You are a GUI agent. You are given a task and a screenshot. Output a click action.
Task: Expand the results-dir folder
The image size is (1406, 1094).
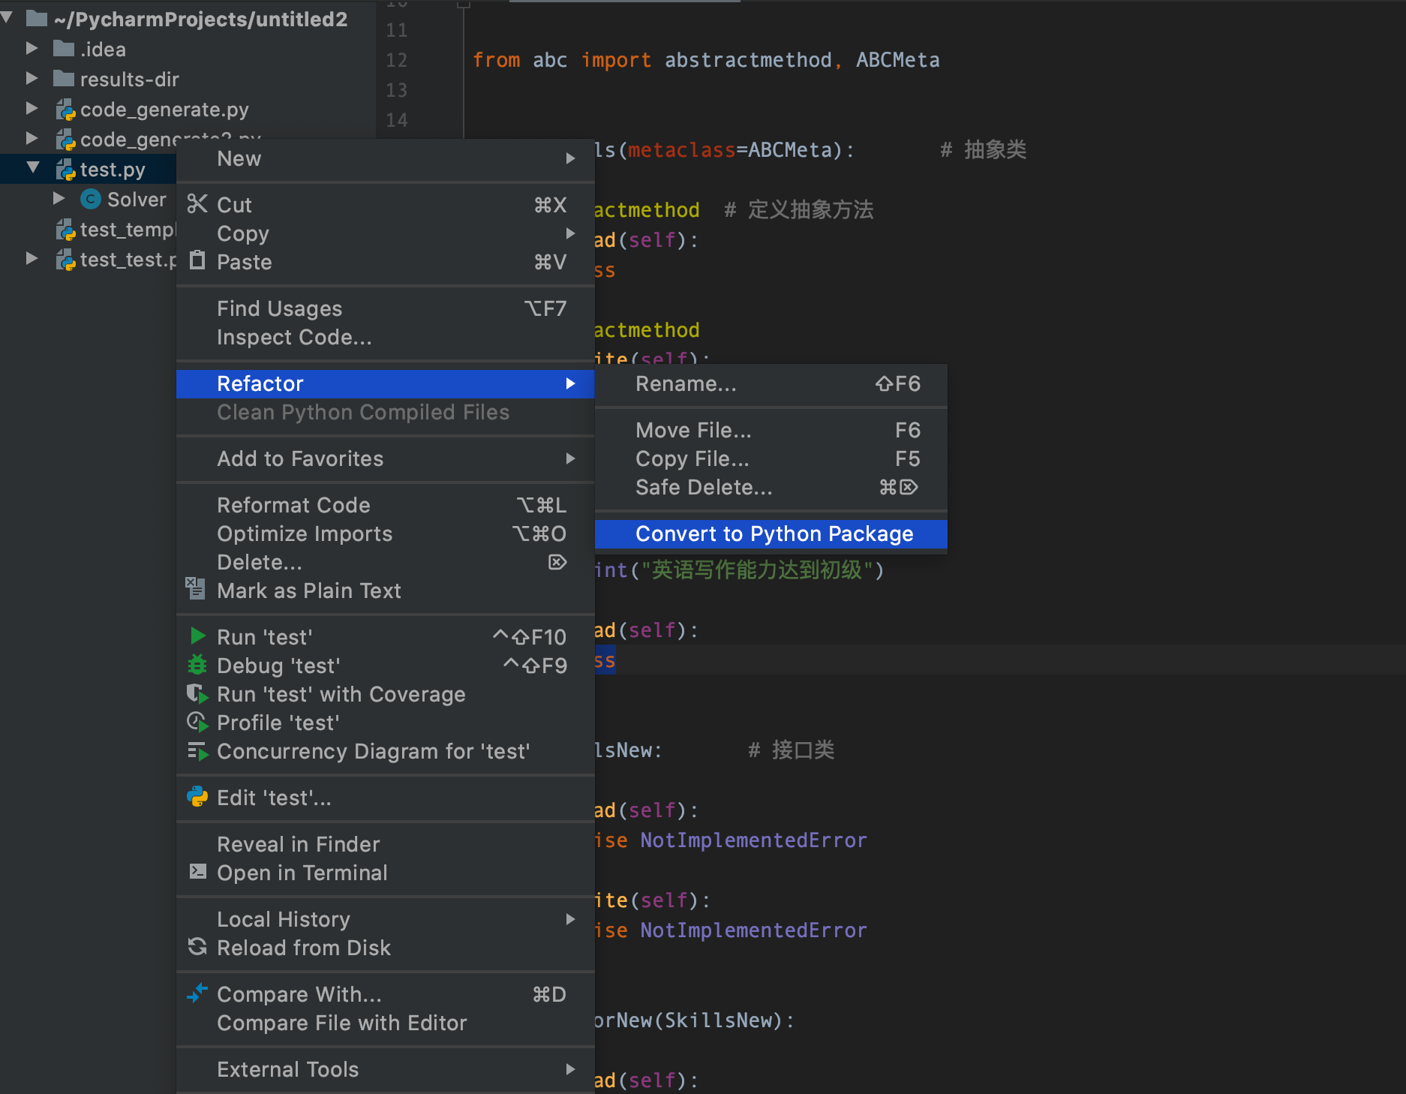[x=32, y=78]
